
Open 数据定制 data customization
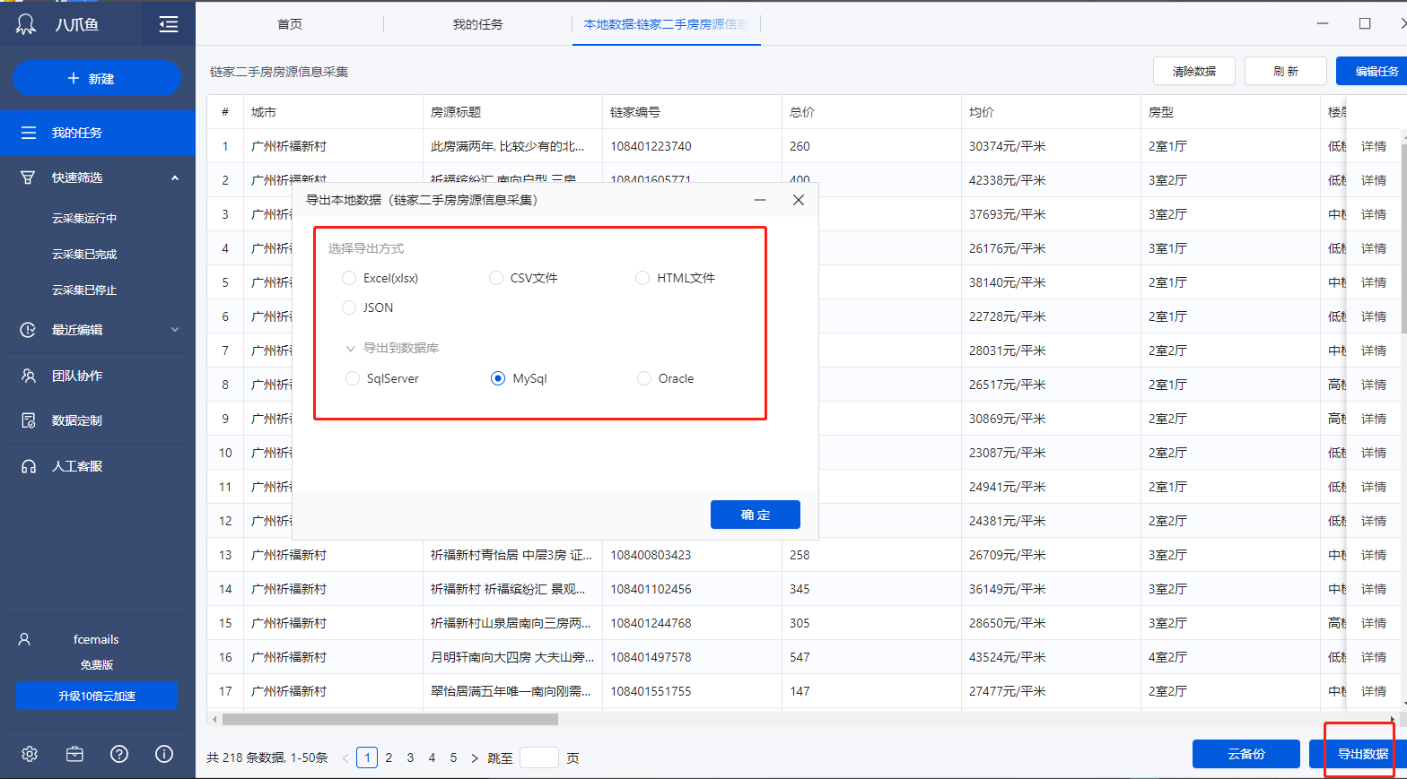[77, 420]
